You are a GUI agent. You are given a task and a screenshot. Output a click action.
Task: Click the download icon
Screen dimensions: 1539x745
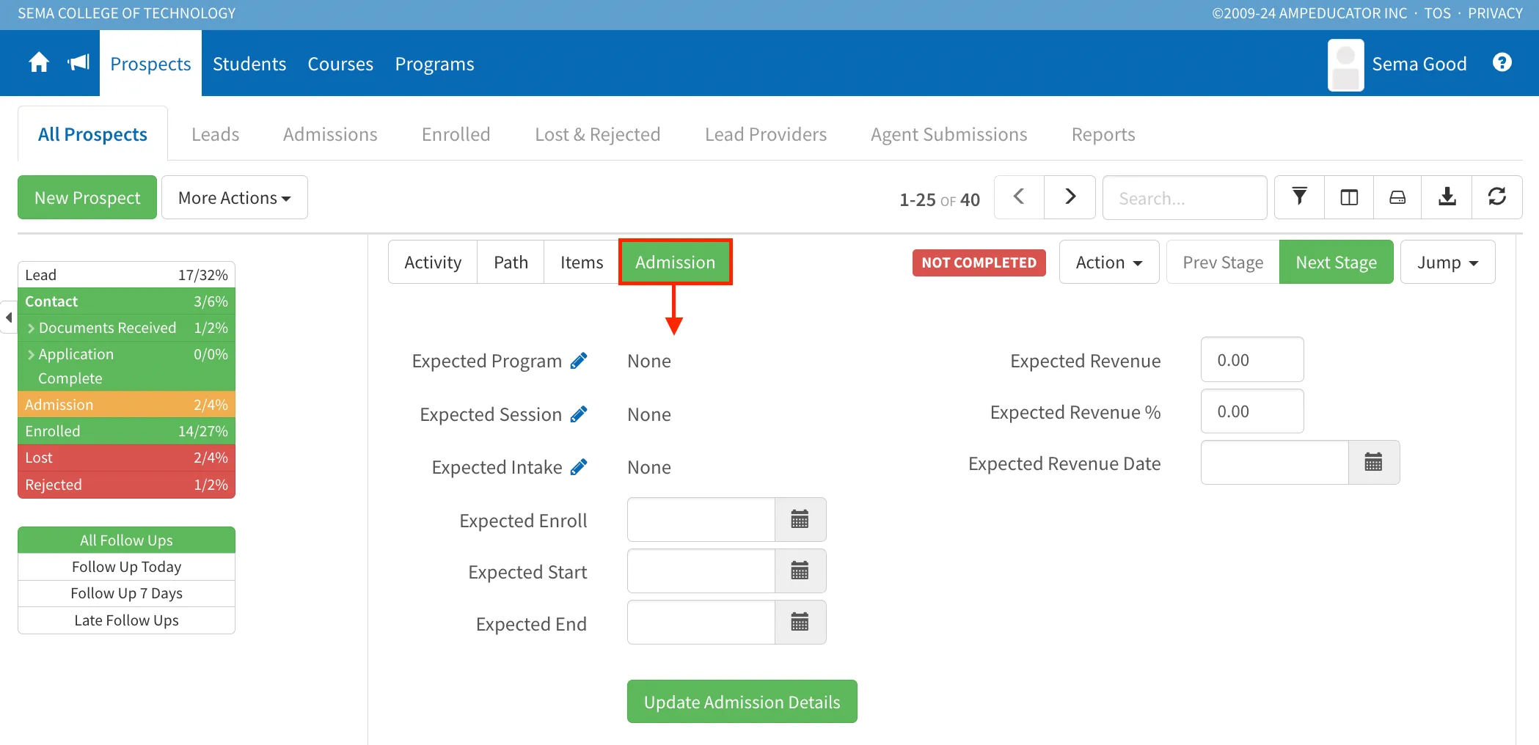tap(1447, 197)
